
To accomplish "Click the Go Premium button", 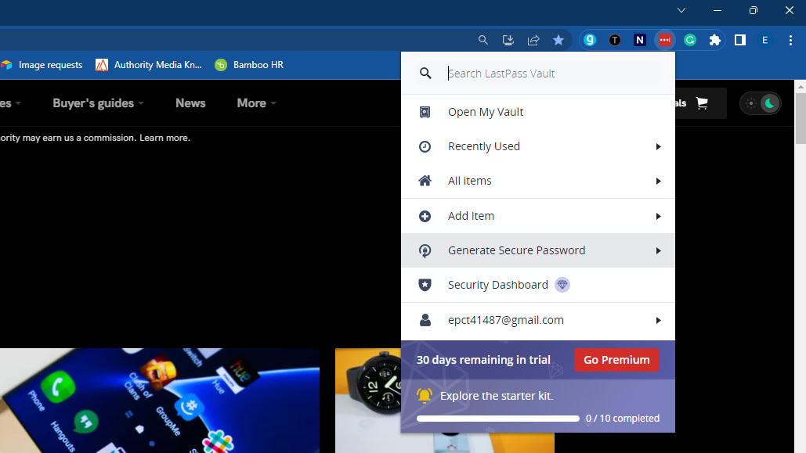I will pyautogui.click(x=616, y=360).
